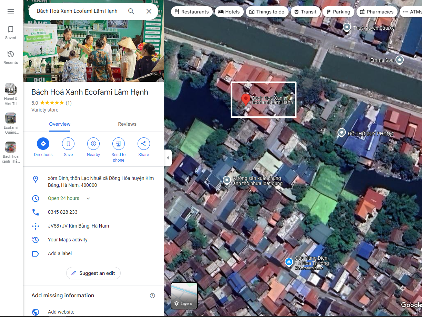Open Recents history in sidebar
The image size is (422, 317).
click(11, 57)
